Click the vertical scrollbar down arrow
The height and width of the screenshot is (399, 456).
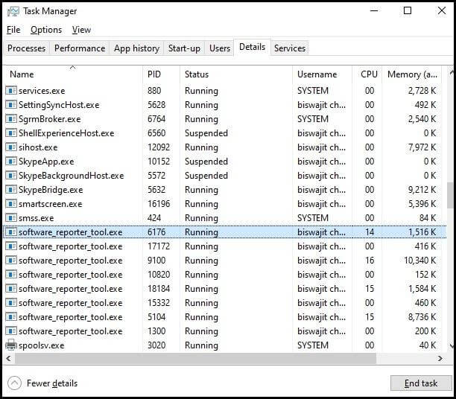(x=451, y=346)
